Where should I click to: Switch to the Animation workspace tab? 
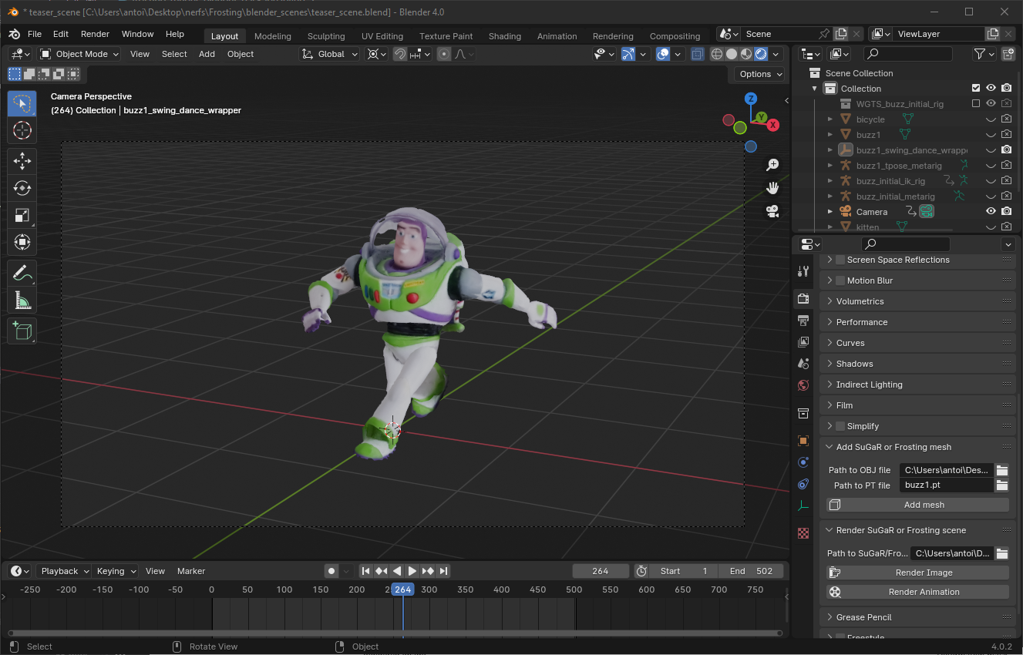(x=557, y=36)
